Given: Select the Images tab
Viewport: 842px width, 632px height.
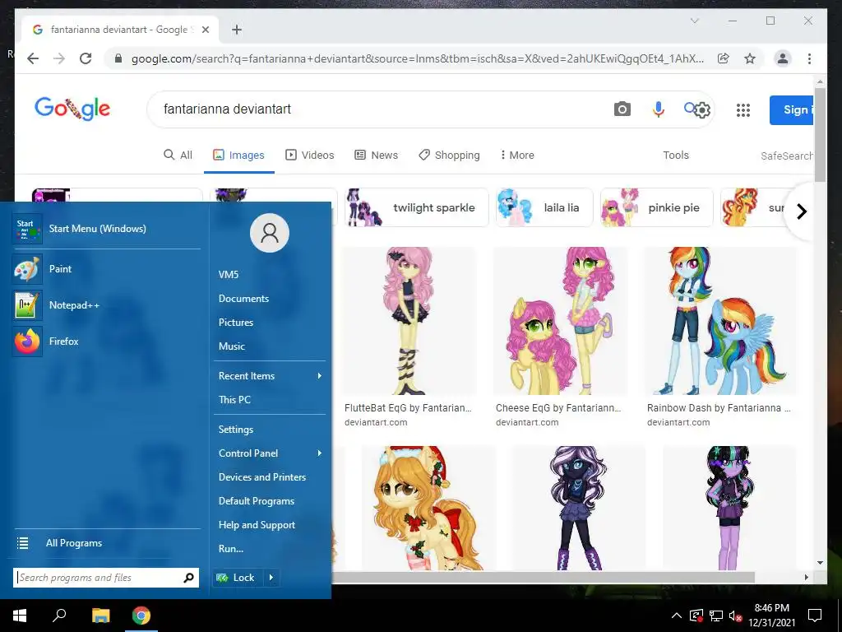Looking at the screenshot, I should tap(239, 155).
